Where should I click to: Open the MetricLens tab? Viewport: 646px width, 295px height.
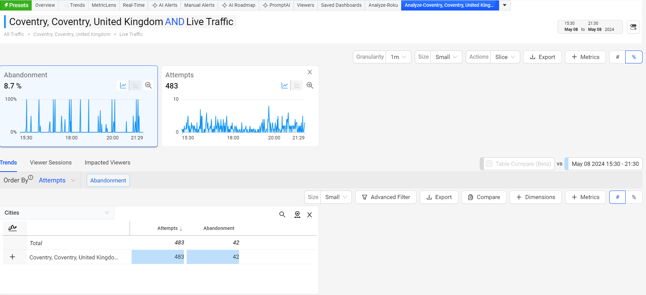tap(104, 5)
